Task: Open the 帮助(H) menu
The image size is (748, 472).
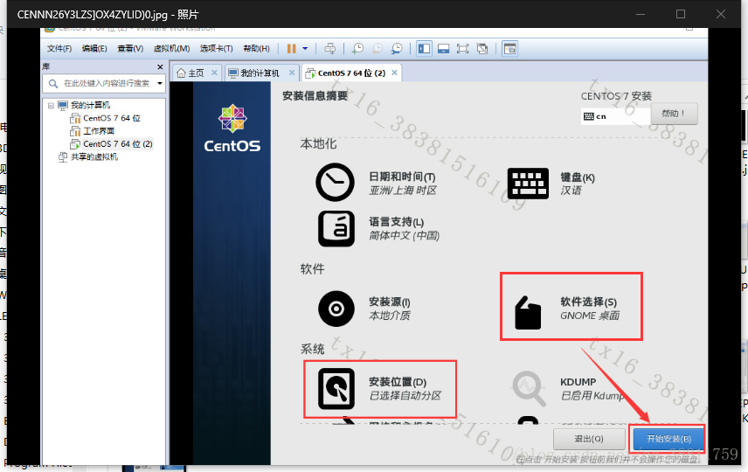Action: click(256, 48)
